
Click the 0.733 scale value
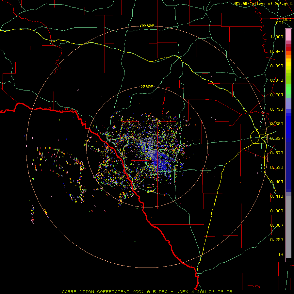(277, 109)
